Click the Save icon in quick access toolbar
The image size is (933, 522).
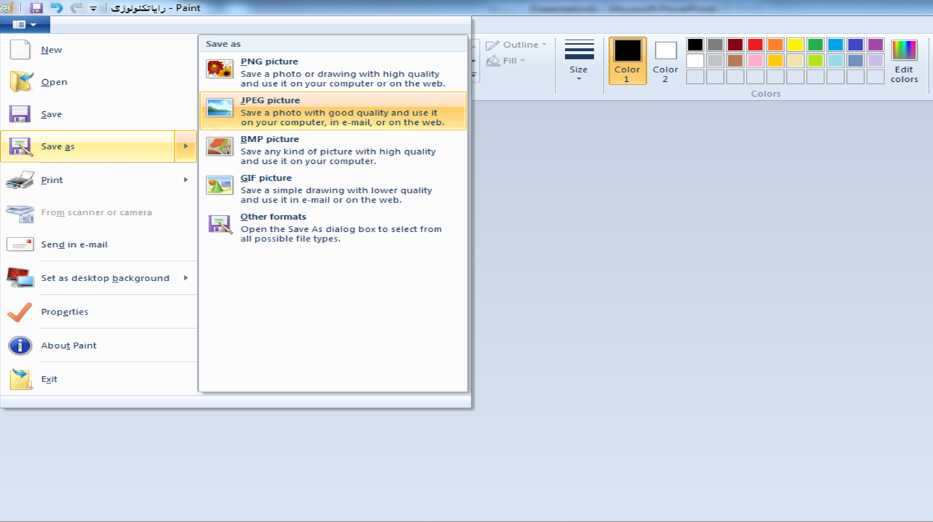(36, 8)
